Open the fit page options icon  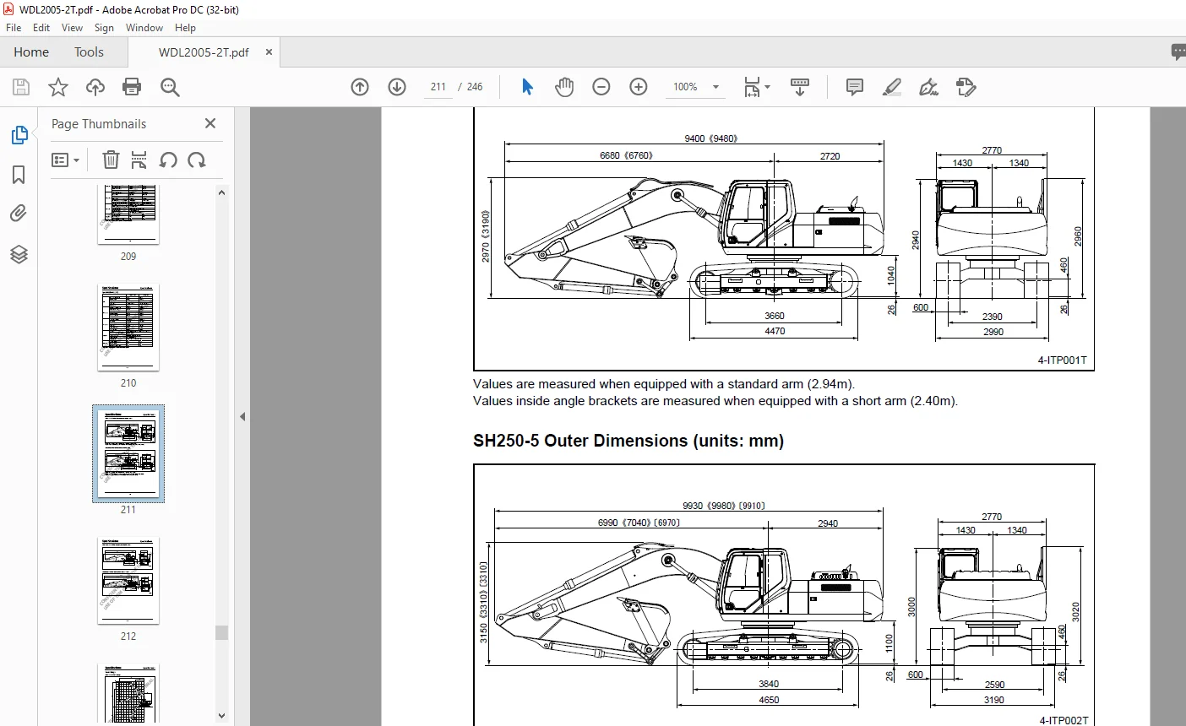(752, 87)
